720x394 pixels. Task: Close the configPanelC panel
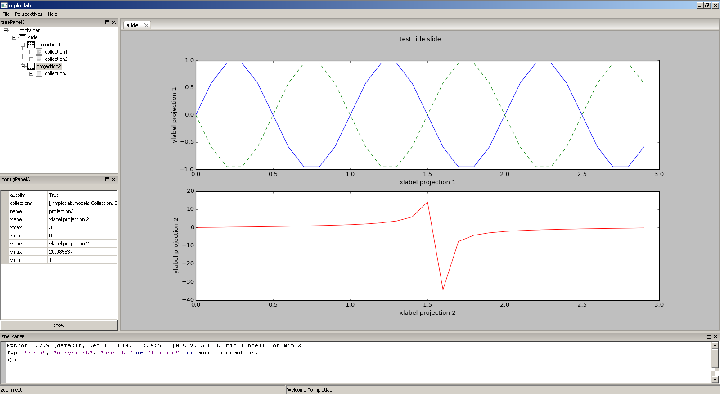[114, 179]
